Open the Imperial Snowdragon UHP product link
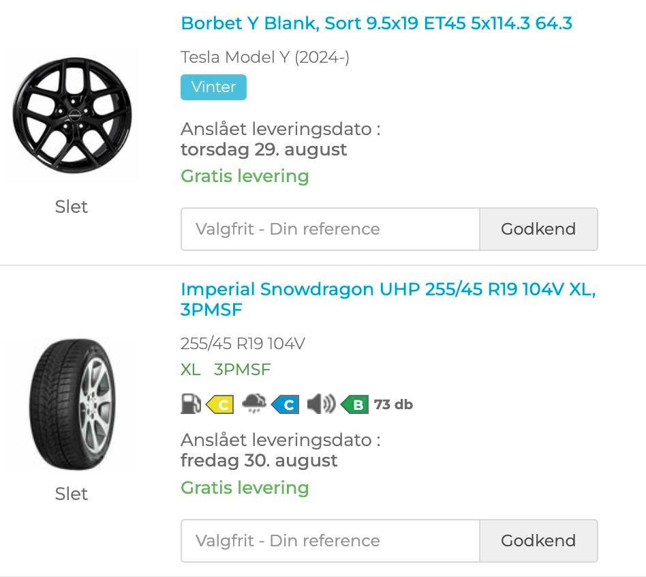Screen dimensions: 646x577 [388, 289]
